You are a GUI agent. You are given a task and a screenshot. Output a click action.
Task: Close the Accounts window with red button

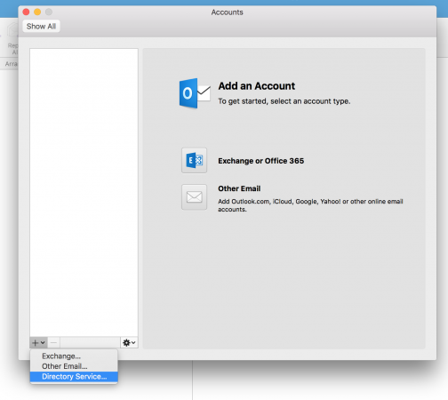pyautogui.click(x=26, y=12)
